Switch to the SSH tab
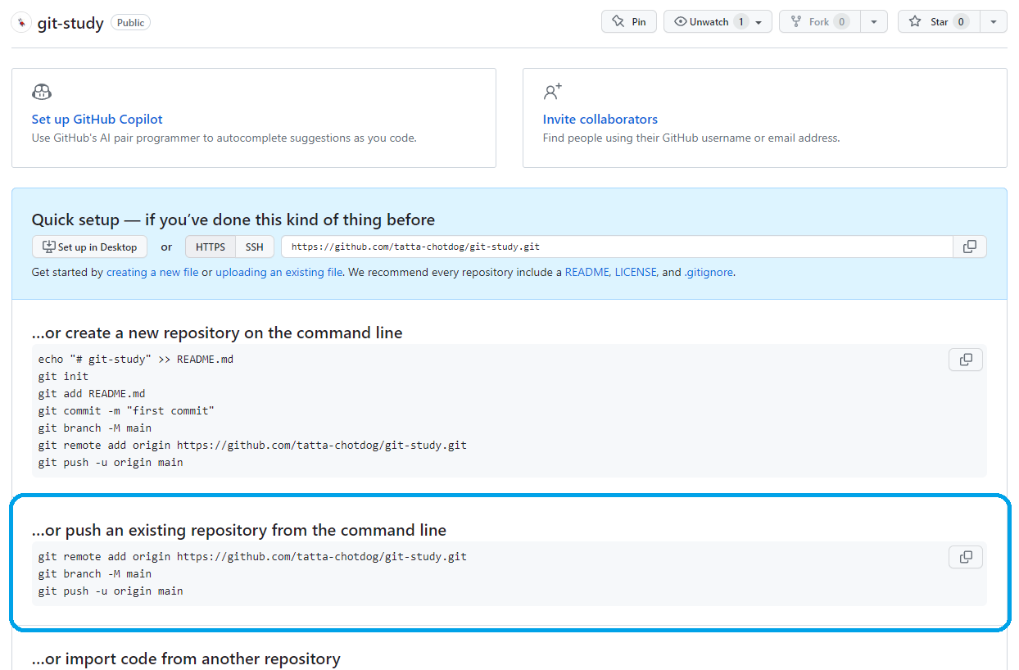The height and width of the screenshot is (670, 1019). pyautogui.click(x=254, y=247)
